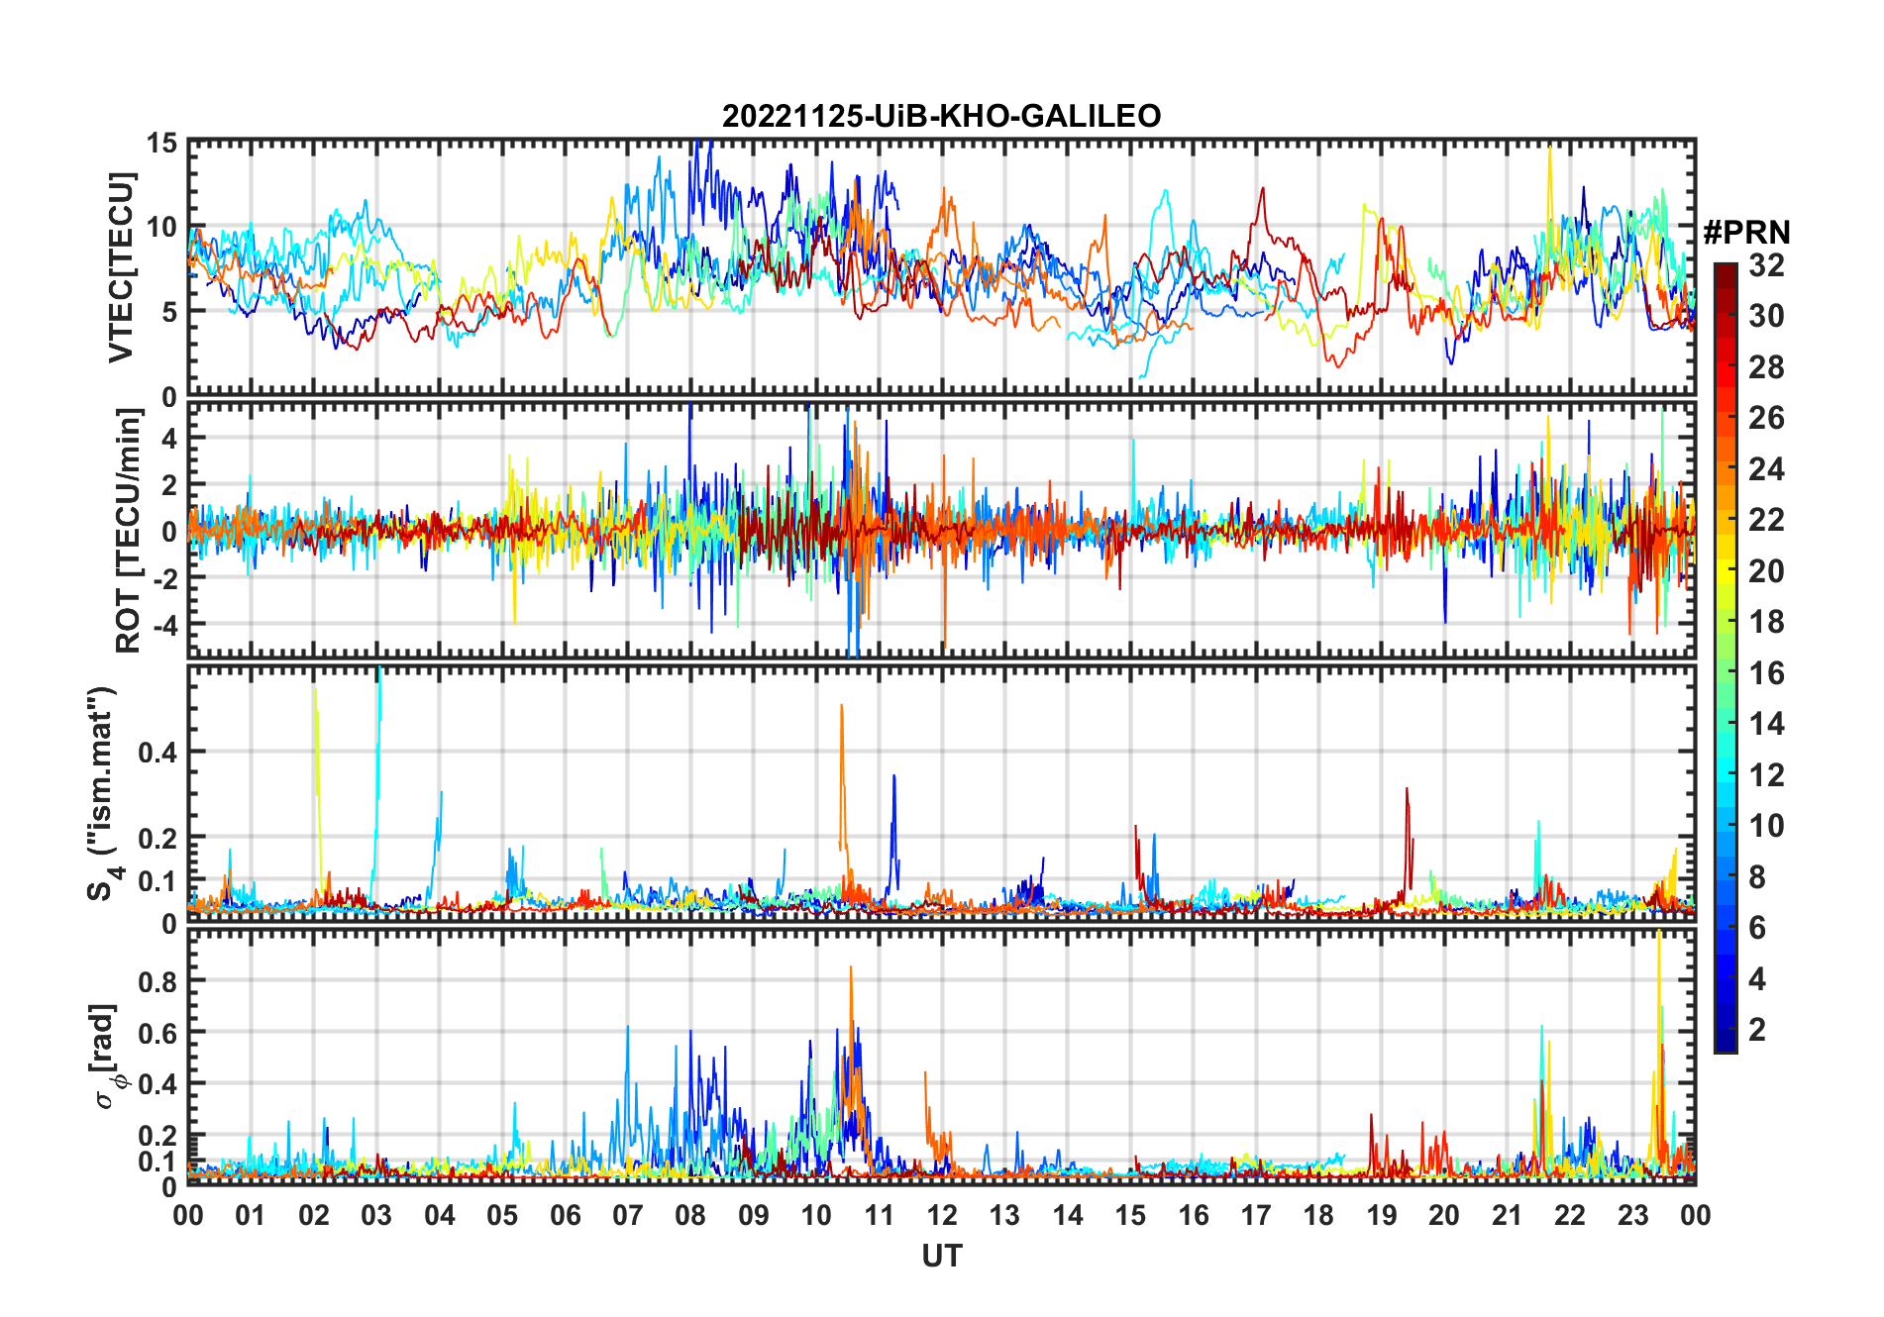This screenshot has width=1884, height=1317.
Task: Click inside the sigma-phi phase scintillation plot
Action: click(x=941, y=1057)
